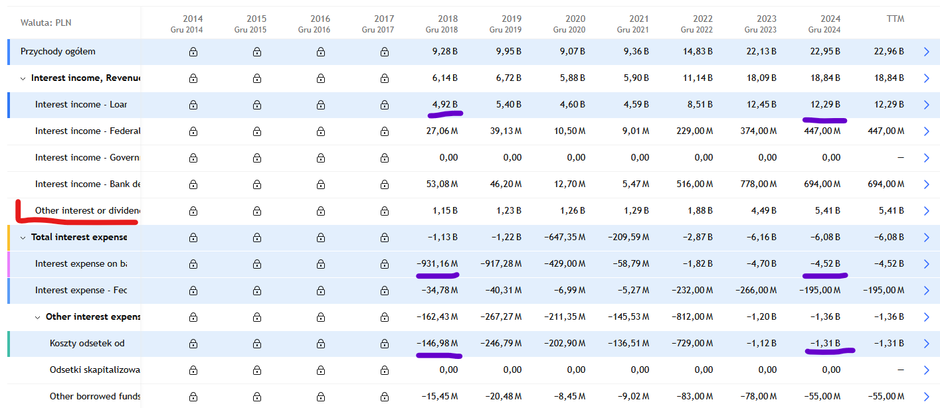Click the yellow color bar beside Total interest expense

[9, 238]
